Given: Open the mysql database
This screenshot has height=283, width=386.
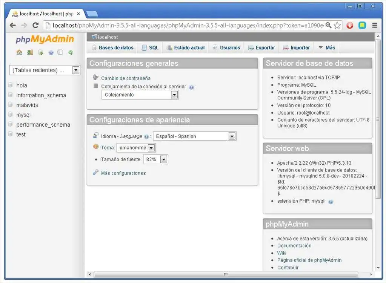Looking at the screenshot, I should (x=23, y=115).
